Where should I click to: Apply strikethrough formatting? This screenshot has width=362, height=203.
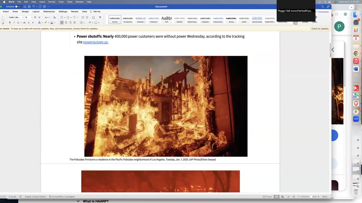[x=24, y=23]
